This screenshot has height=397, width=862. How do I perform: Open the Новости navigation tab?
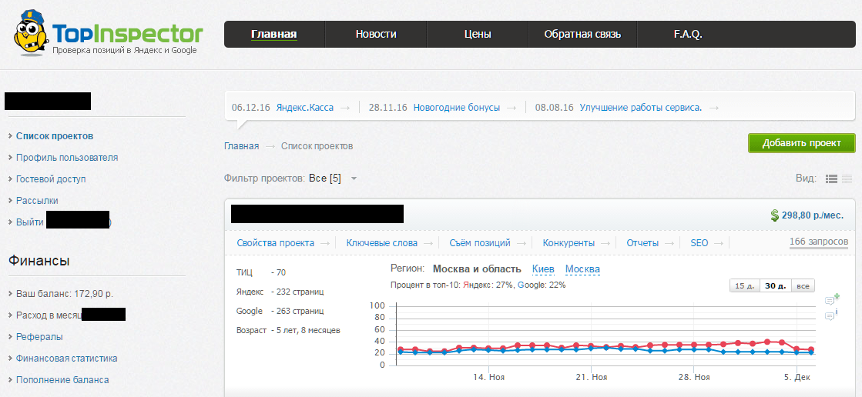(376, 34)
